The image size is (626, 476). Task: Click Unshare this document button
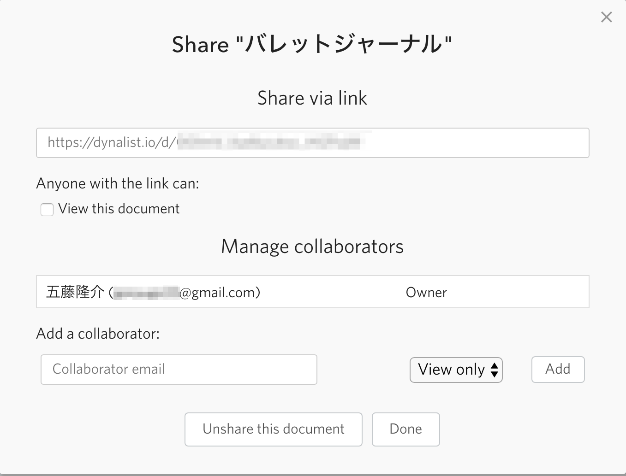273,429
